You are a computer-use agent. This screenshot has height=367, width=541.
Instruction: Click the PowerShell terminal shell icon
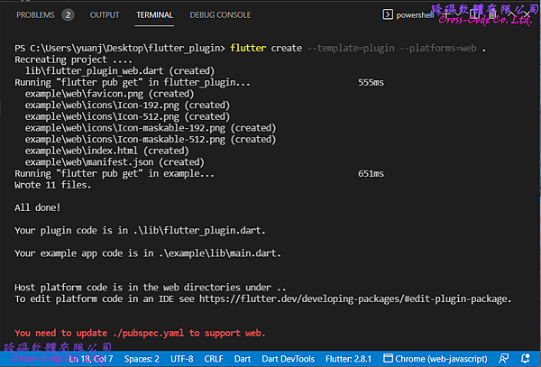[389, 14]
